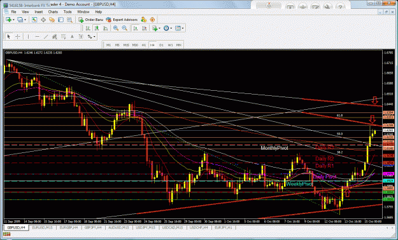Select the Text tool (A)
398x240 pixels.
[72, 37]
